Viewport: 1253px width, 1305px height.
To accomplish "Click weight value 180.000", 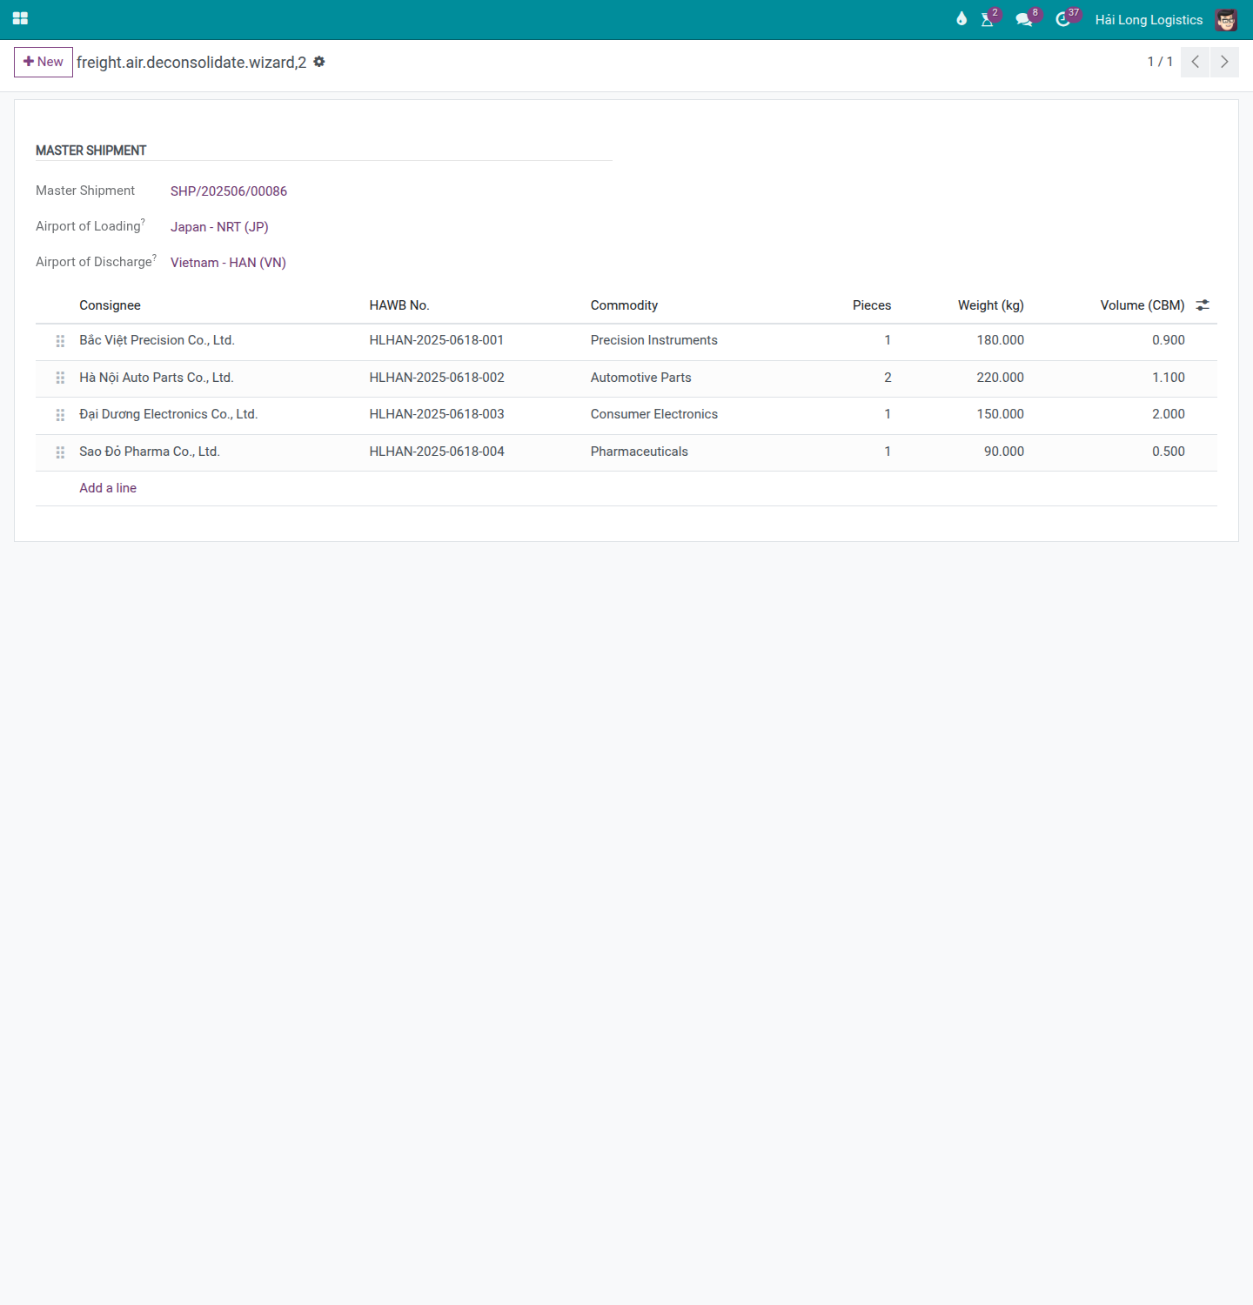I will tap(1001, 340).
